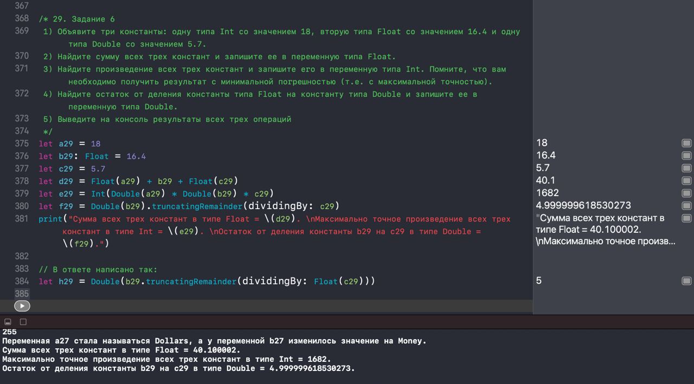
Task: Click the d29 Float sum declaration line
Action: [x=138, y=181]
